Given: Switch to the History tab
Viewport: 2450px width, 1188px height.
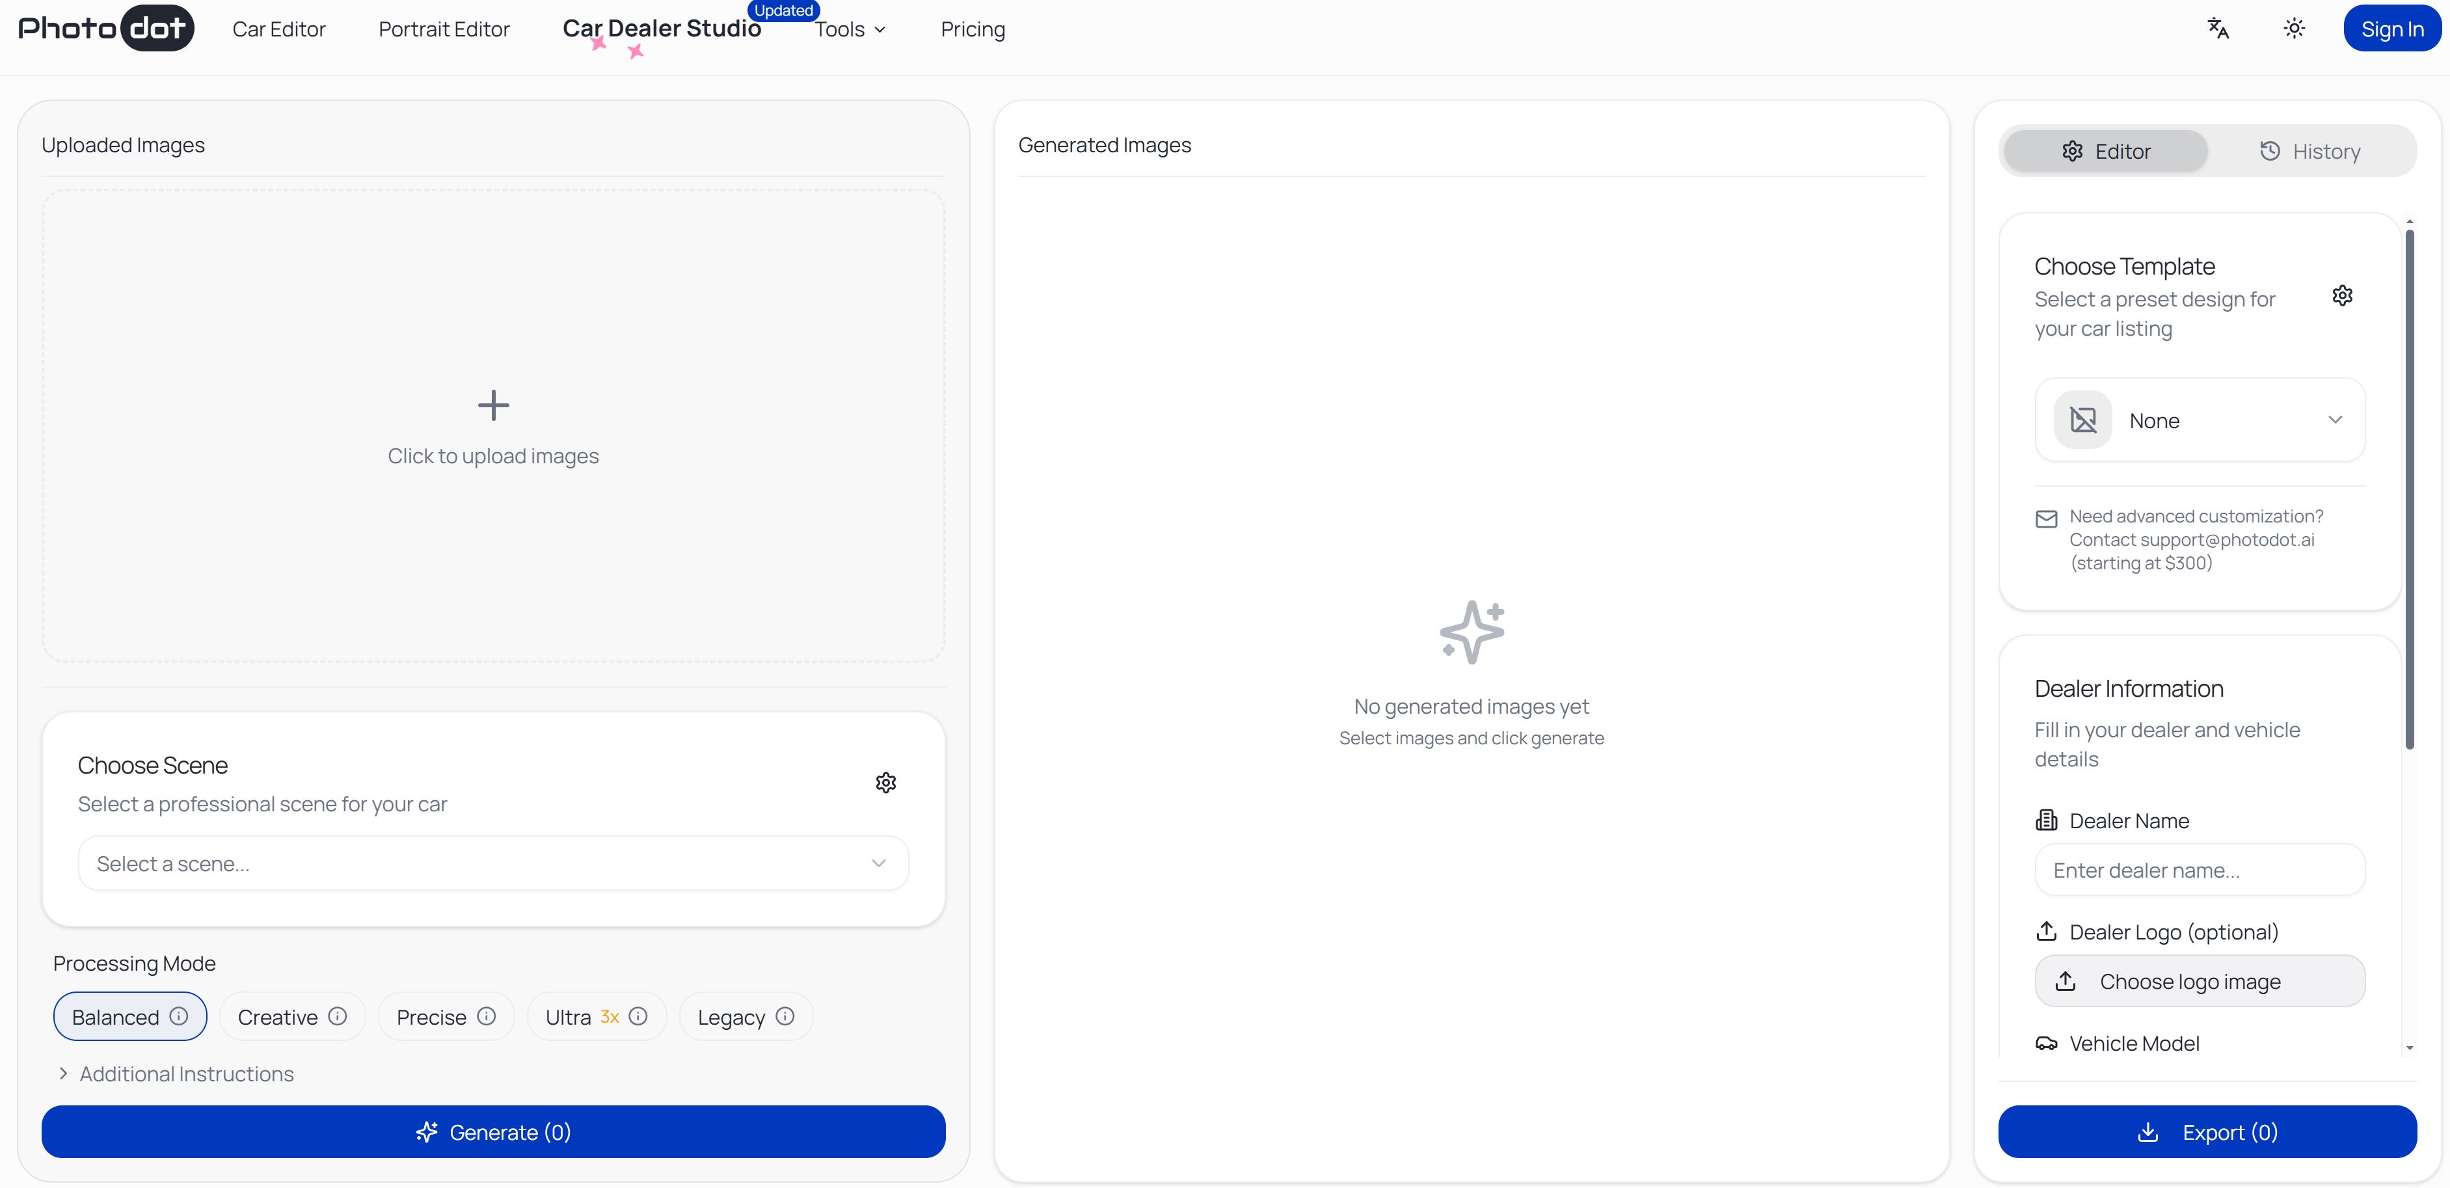Looking at the screenshot, I should coord(2309,151).
